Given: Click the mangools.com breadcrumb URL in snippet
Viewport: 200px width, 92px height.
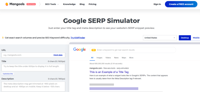Looking at the screenshot, I should click(x=109, y=68).
